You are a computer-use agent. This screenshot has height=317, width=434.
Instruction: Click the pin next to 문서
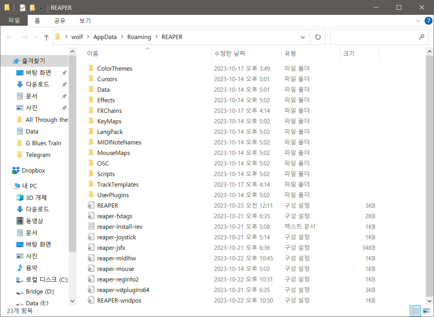(64, 96)
